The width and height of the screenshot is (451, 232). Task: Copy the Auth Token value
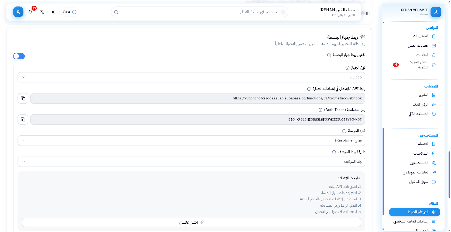coord(23,119)
